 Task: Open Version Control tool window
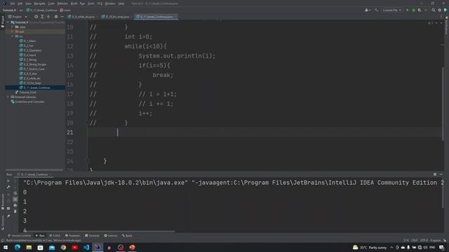[x=19, y=236]
